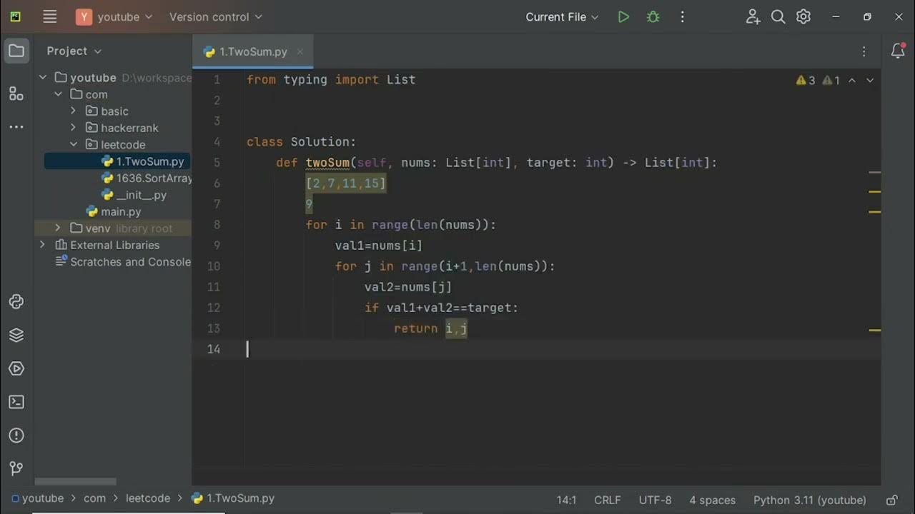Open the Problems tool window
This screenshot has width=915, height=514.
pos(16,435)
